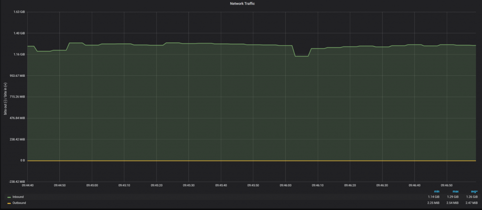
Task: Click Inbound max value 1.29 GiB
Action: pos(452,196)
